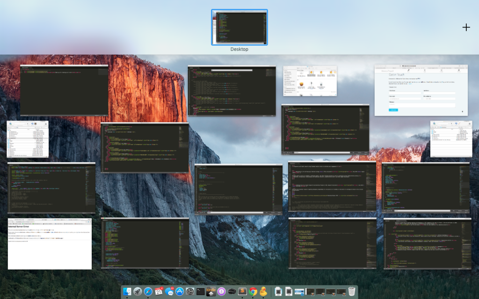
Task: Launch Terminal from the Dock
Action: coord(200,292)
